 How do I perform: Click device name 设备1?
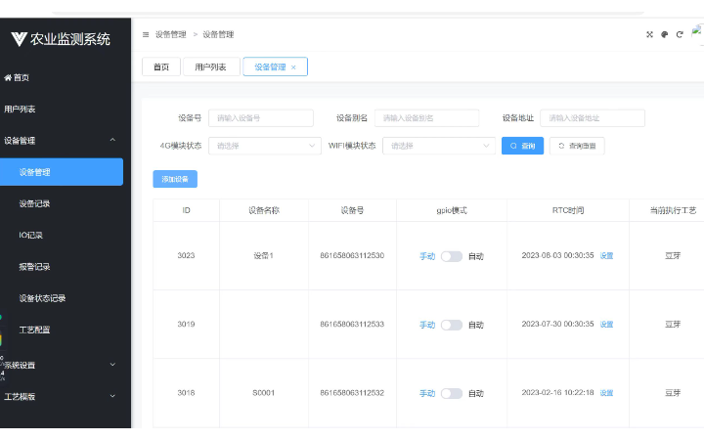tap(264, 255)
